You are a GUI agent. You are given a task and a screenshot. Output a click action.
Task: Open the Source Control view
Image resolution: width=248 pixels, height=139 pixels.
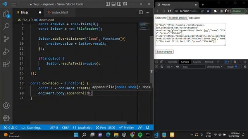coord(6,39)
